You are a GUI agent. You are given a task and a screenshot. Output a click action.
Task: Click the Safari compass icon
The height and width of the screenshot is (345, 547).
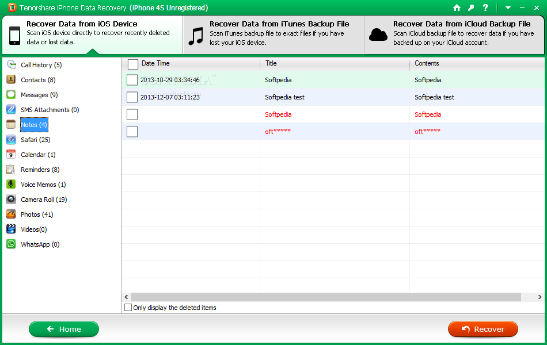tap(11, 139)
